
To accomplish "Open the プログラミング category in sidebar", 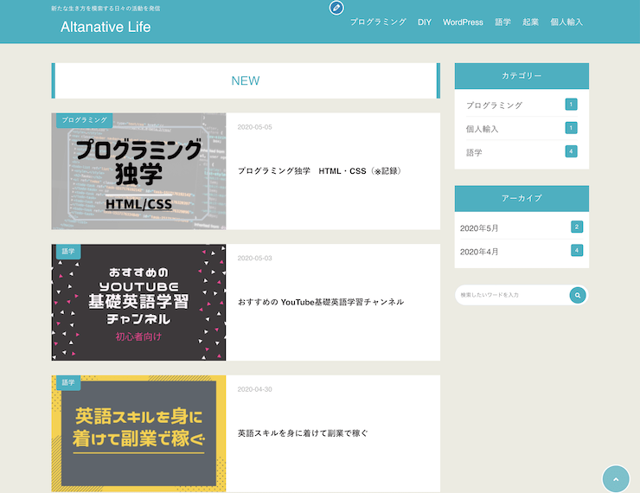I will [494, 105].
